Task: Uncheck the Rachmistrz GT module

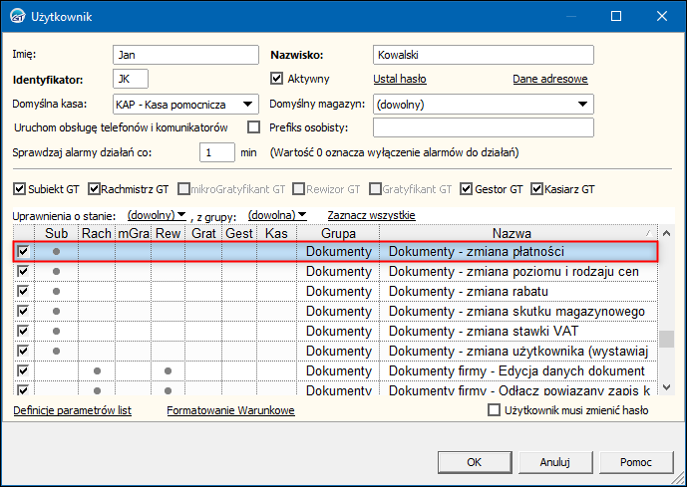Action: click(x=95, y=188)
